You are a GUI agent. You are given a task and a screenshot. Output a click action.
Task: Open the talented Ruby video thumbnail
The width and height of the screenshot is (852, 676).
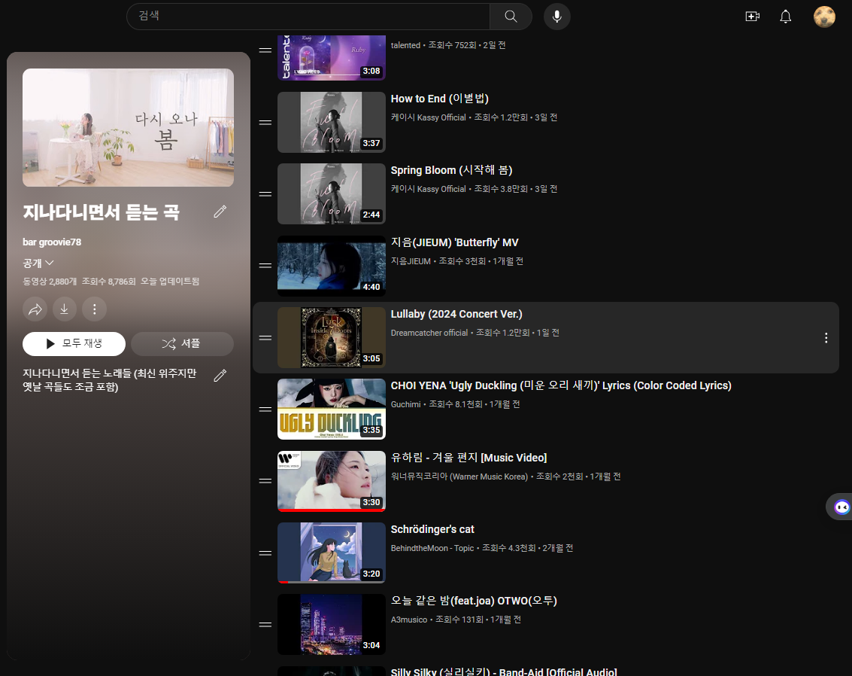[x=332, y=57]
